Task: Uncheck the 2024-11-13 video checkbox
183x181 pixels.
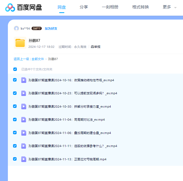Action: point(15,159)
